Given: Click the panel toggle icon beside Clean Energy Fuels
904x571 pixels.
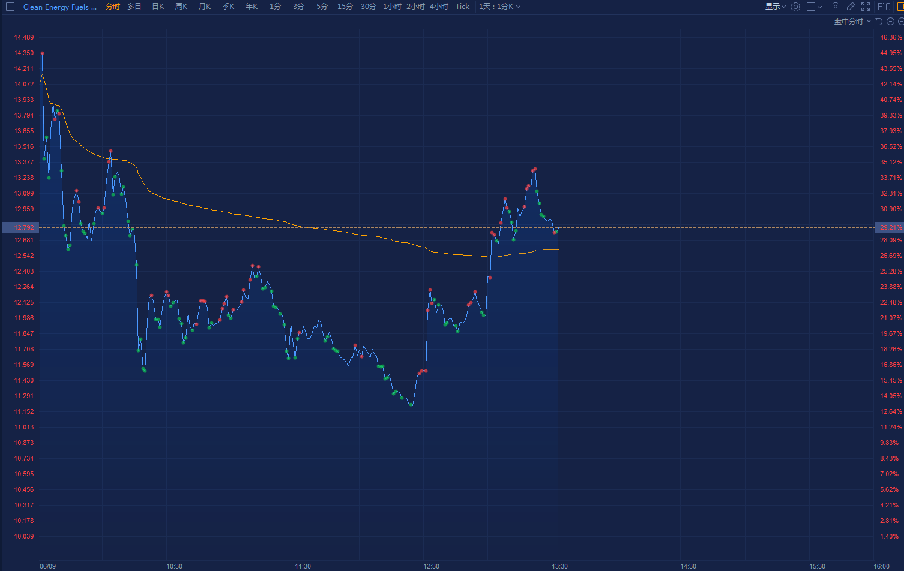Looking at the screenshot, I should coord(10,7).
